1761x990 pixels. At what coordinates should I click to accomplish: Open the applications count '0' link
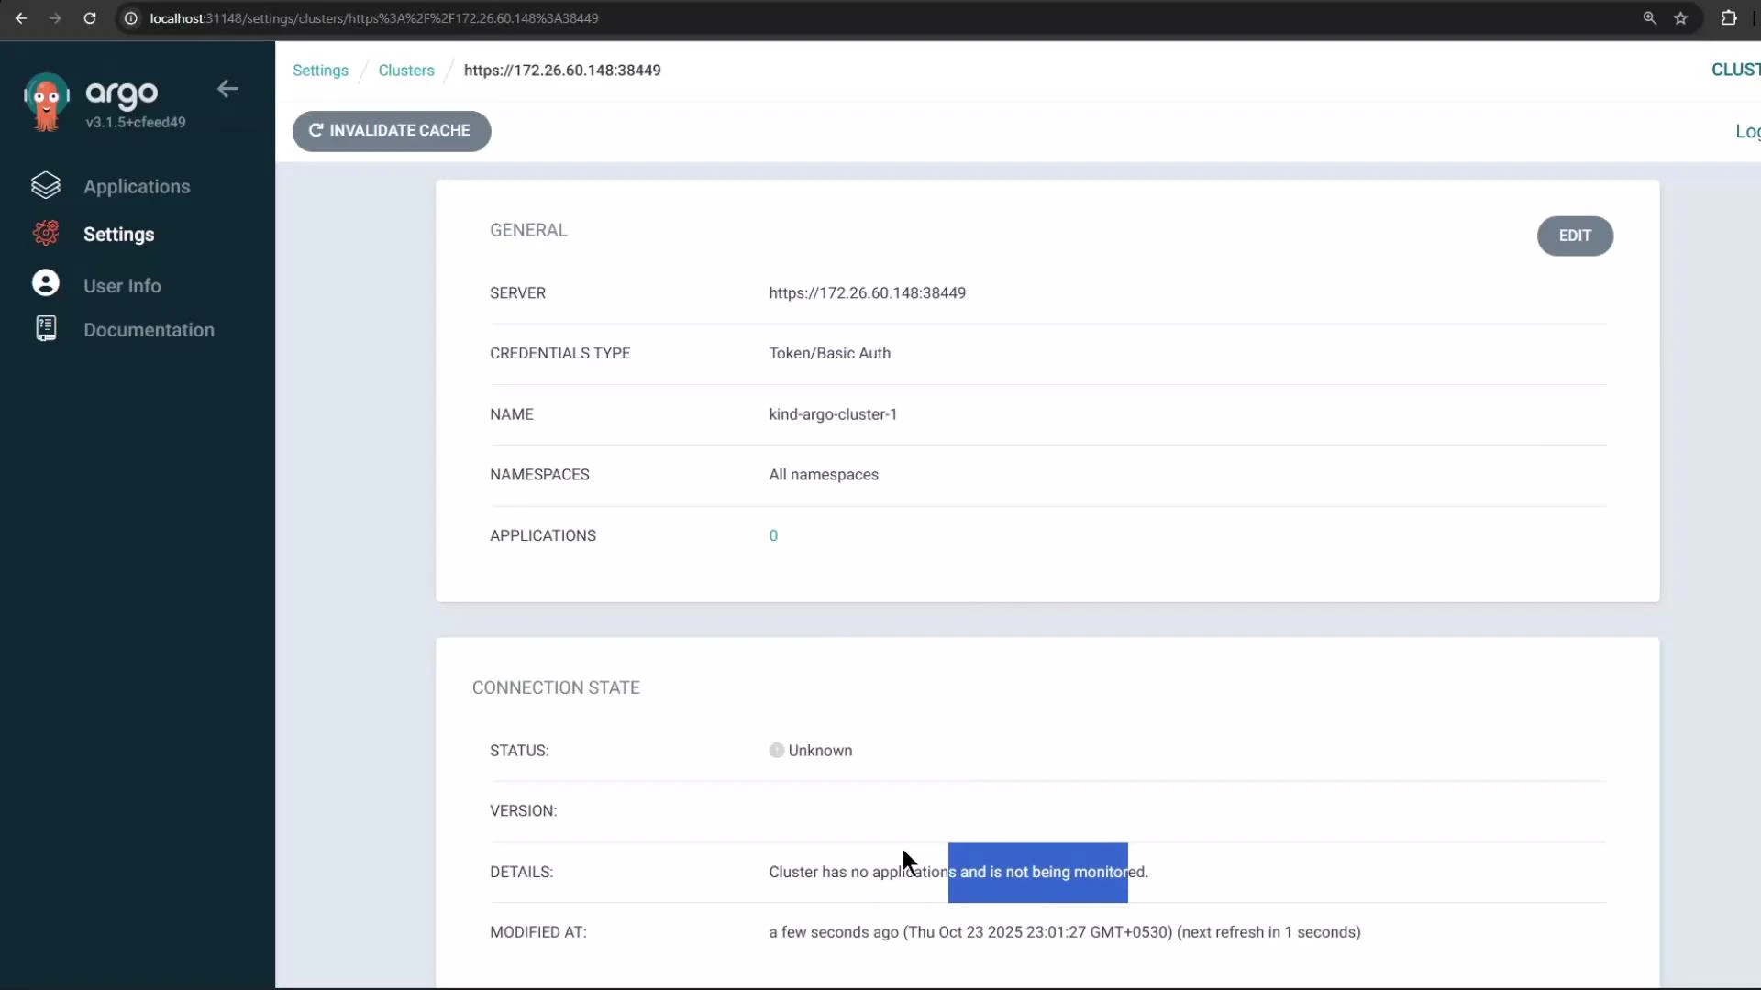coord(772,535)
